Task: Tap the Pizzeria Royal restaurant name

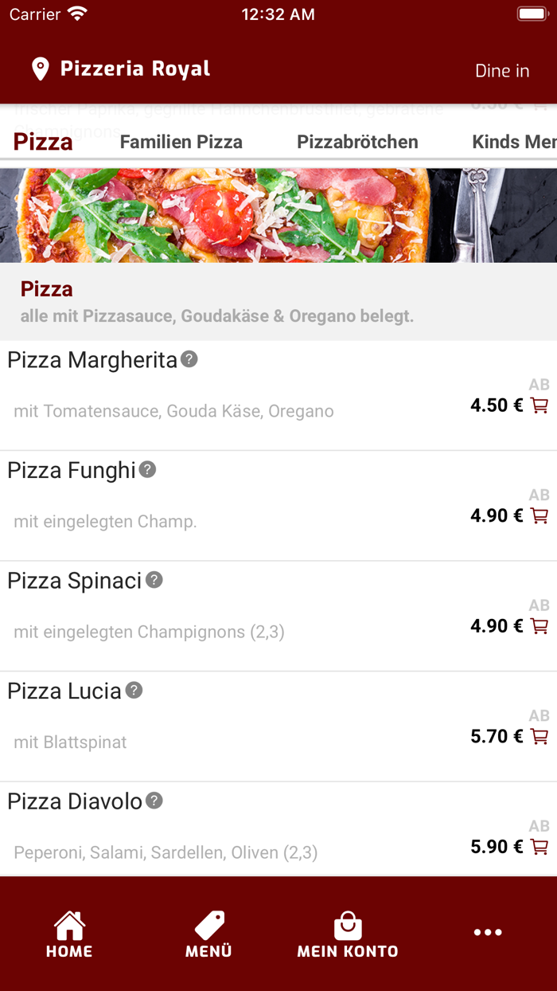Action: click(134, 69)
